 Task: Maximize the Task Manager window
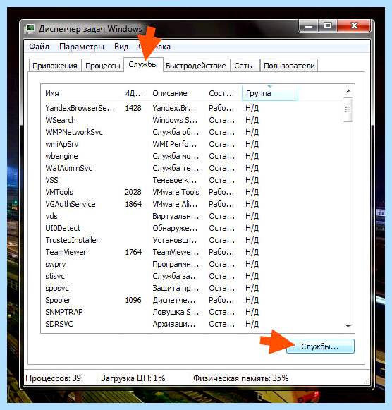point(328,26)
